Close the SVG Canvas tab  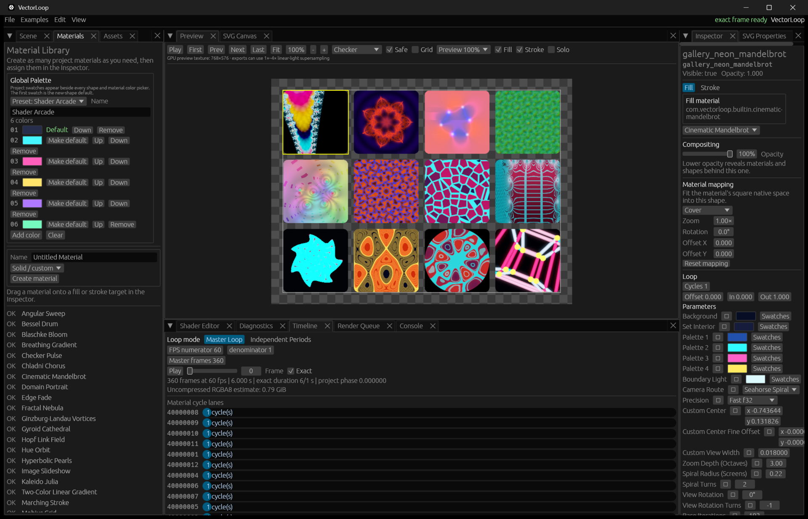coord(266,36)
